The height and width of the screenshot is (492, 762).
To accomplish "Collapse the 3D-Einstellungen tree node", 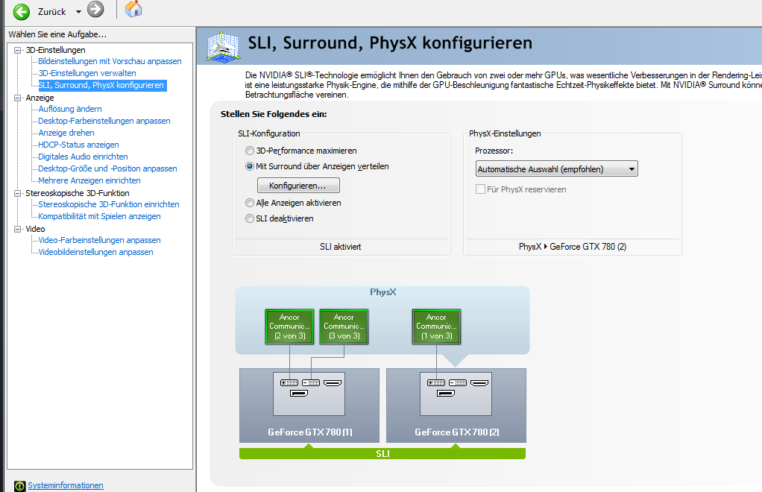I will [18, 50].
